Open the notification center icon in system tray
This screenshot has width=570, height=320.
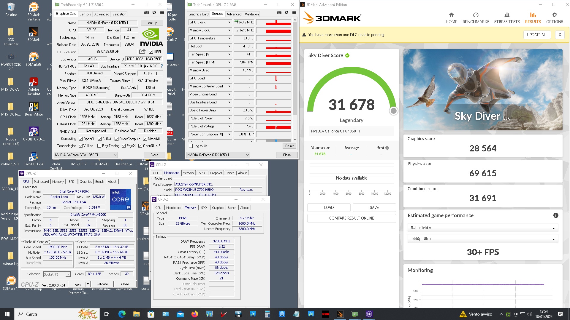560,314
